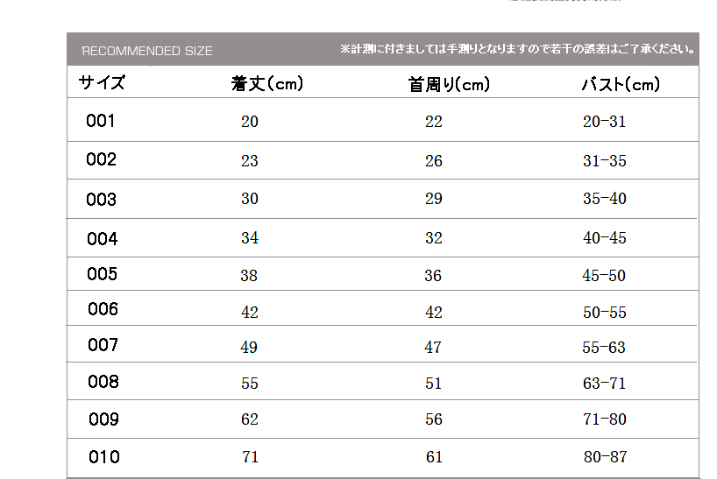Click the RECOMMENDED SIZE header text
This screenshot has height=479, width=717.
[x=147, y=51]
